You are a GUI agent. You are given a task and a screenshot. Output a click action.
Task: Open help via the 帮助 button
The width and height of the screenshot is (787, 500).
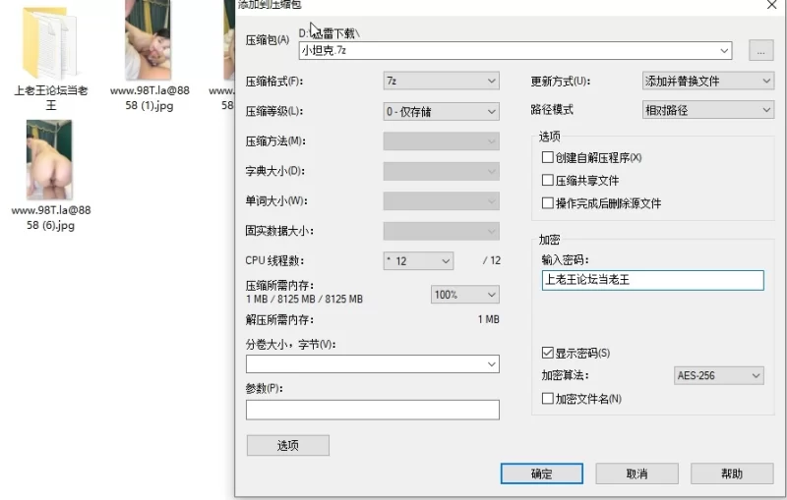click(732, 473)
